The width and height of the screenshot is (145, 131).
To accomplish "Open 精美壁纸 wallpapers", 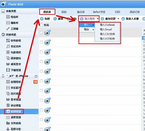I will (14, 58).
